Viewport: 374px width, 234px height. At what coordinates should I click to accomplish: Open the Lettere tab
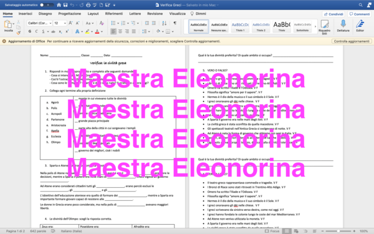click(x=135, y=14)
